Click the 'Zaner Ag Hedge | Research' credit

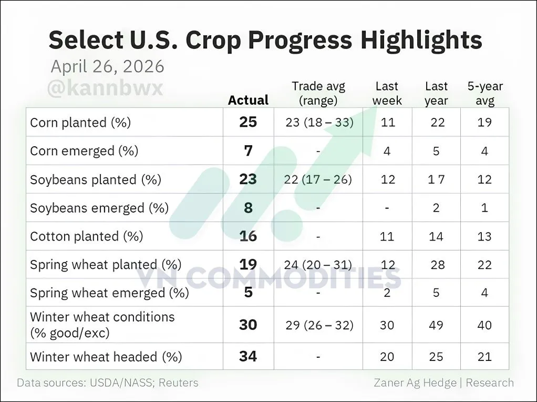443,383
